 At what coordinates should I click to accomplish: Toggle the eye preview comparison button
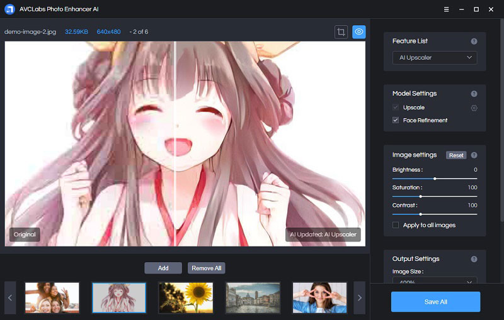[x=358, y=31]
